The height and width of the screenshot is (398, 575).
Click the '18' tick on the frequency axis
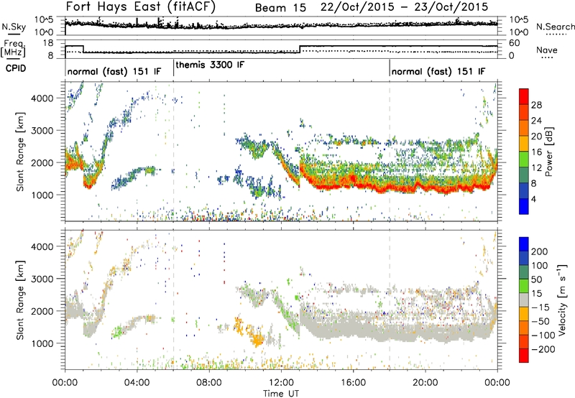[48, 43]
